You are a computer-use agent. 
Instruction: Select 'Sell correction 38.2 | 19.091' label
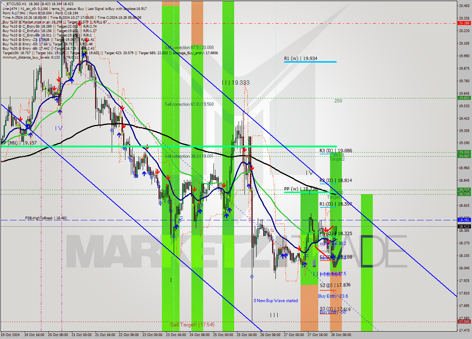[x=189, y=156]
